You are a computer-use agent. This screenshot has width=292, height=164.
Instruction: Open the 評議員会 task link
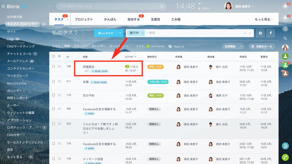89,67
